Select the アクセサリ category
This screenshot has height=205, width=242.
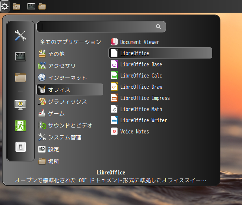click(70, 66)
